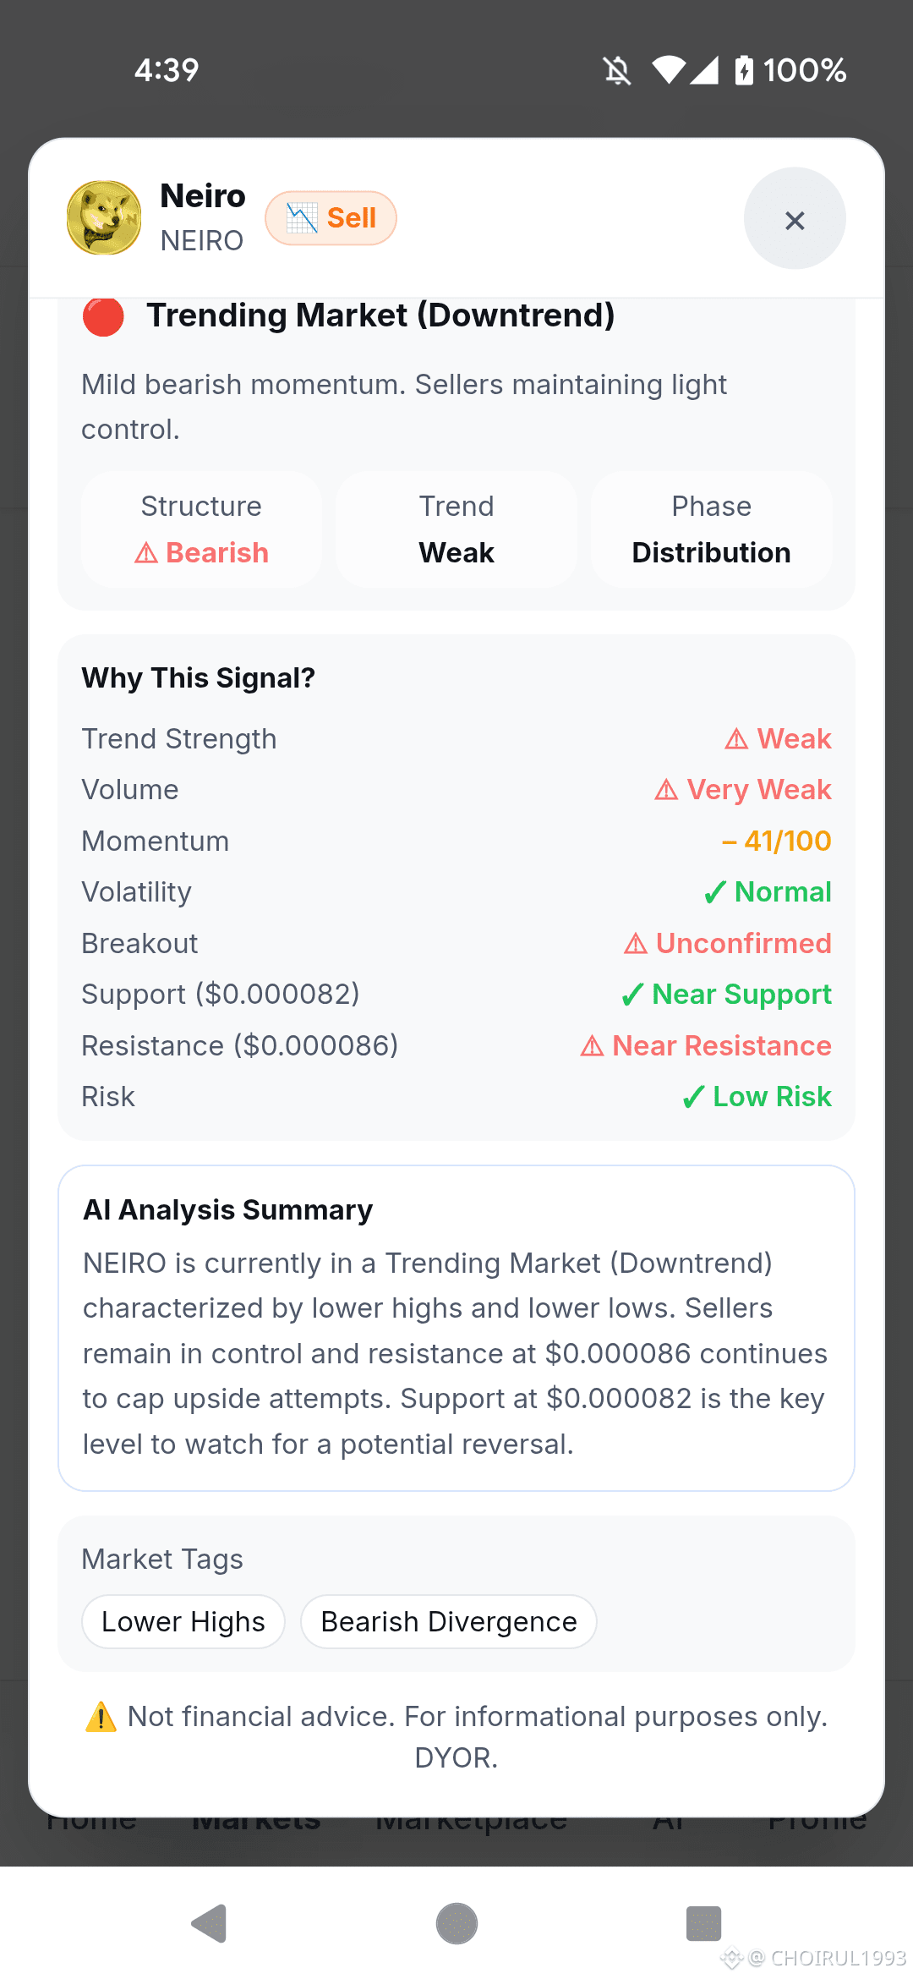Tap the AI Analysis Summary card
The height and width of the screenshot is (1979, 913).
tap(456, 1328)
